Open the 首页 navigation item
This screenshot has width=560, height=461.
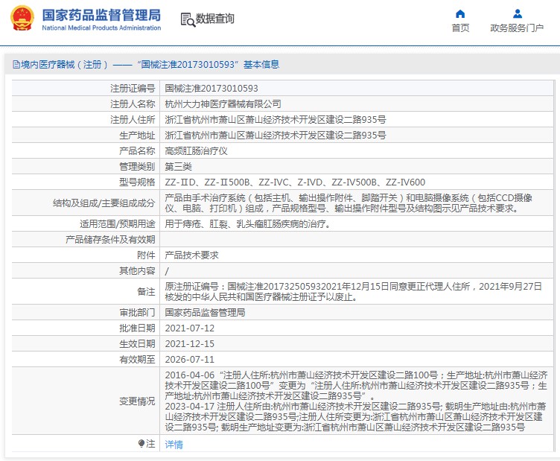(460, 28)
